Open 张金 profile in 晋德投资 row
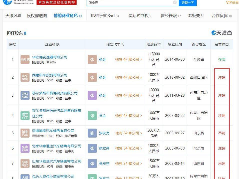Screen dimensions: 239x179 tap(102, 95)
